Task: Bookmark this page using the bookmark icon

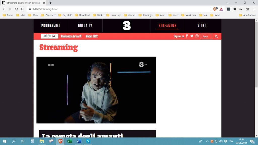Action: pos(22,9)
